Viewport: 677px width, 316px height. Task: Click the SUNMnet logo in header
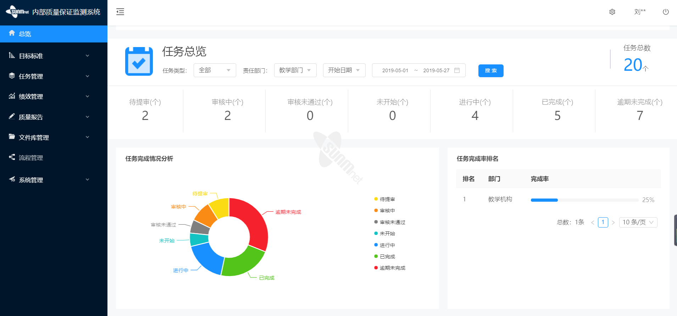pyautogui.click(x=17, y=12)
